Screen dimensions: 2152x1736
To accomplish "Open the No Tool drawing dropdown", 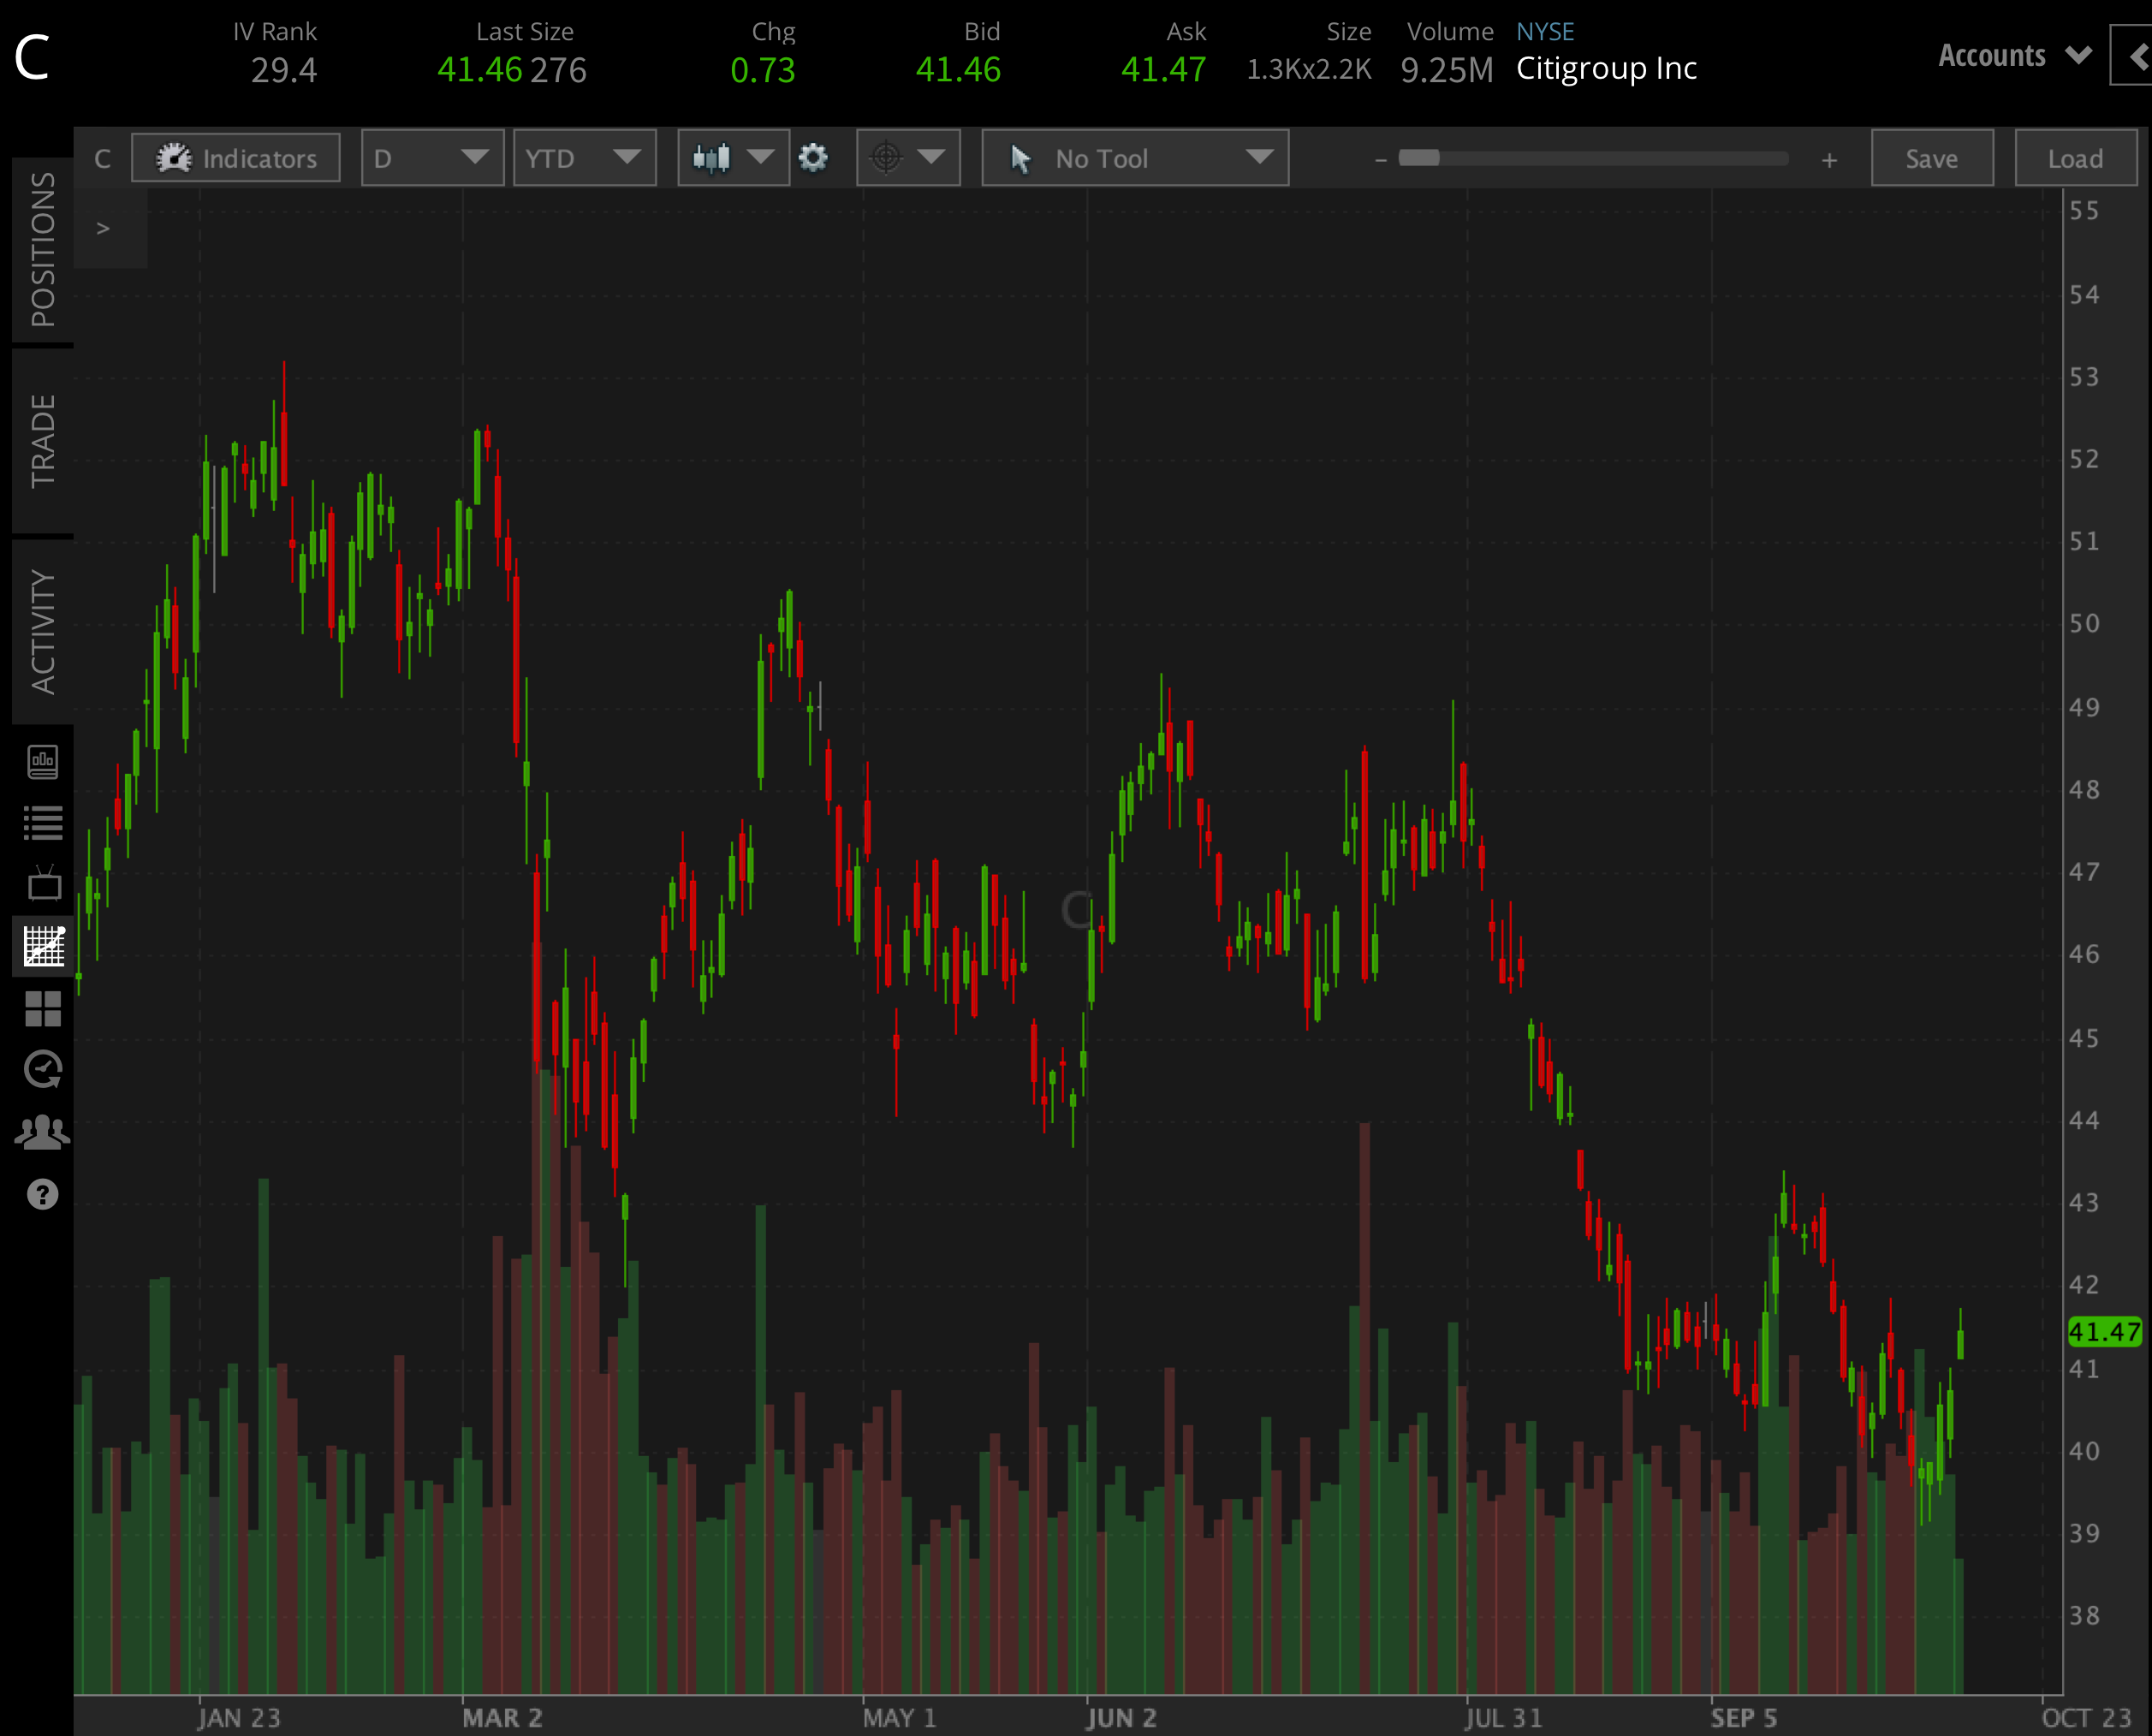I will click(1134, 158).
